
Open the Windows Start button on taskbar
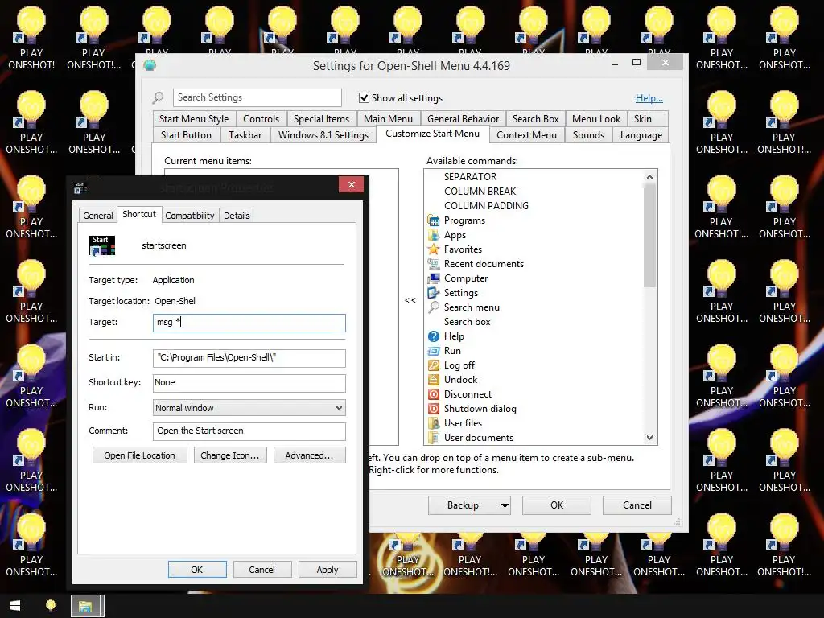click(14, 606)
